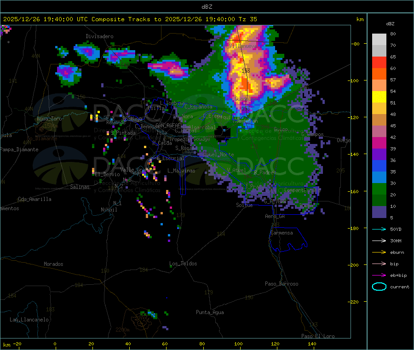414x350 pixels.
Task: Click the 2200m contour label near volcano
Action: click(122, 330)
